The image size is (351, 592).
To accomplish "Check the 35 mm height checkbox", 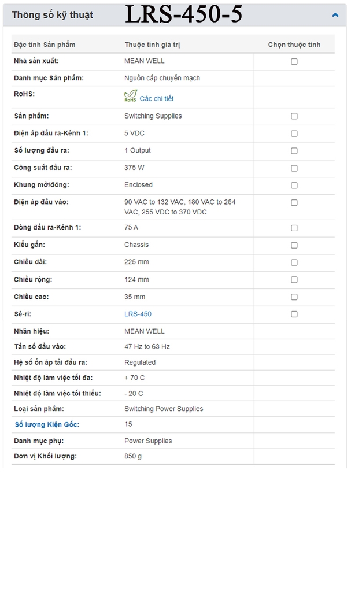I will point(294,297).
